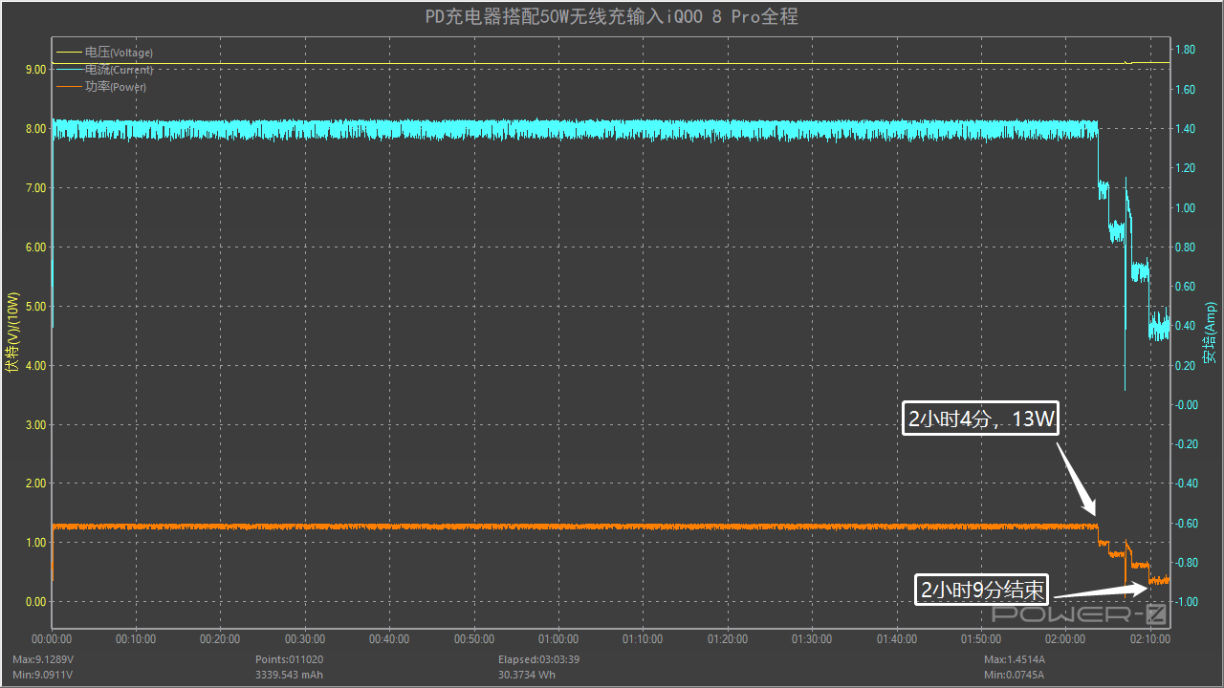Toggle the 功率(Power) legend entry
The image size is (1224, 688).
click(115, 87)
